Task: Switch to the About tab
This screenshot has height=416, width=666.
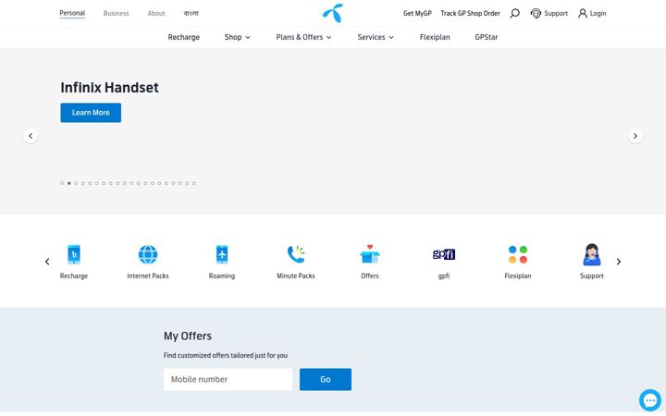Action: click(x=156, y=13)
